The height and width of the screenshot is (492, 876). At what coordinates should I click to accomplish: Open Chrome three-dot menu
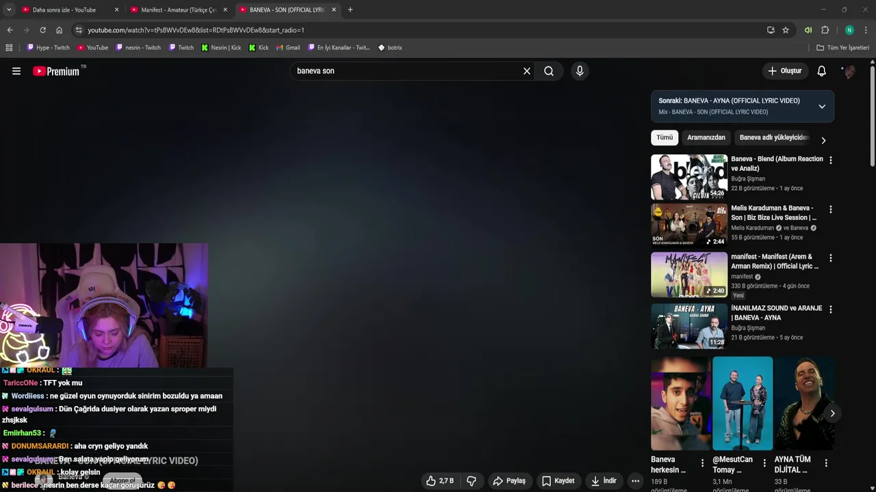pyautogui.click(x=866, y=30)
